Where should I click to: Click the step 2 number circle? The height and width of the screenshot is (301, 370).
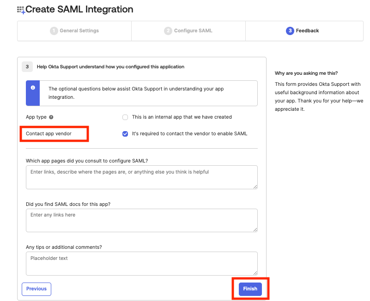click(x=168, y=30)
